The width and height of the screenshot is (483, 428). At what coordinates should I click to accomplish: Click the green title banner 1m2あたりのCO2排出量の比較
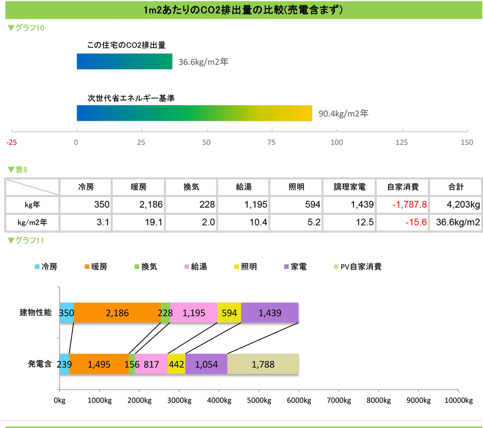coord(243,10)
